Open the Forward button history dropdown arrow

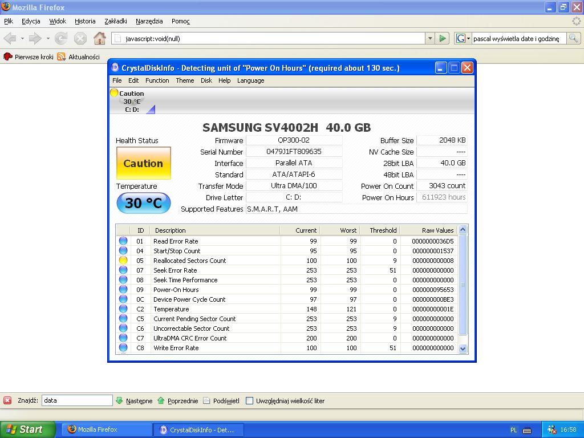click(x=48, y=38)
